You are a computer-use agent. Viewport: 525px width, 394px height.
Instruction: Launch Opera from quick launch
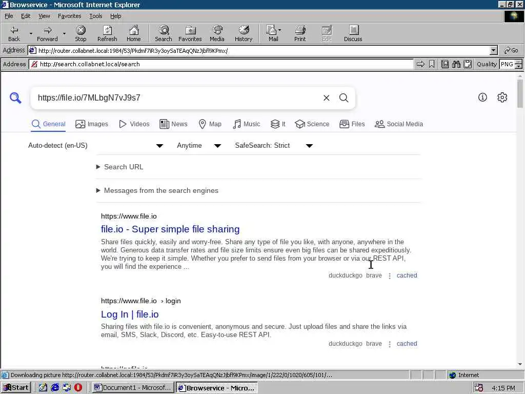(x=78, y=388)
